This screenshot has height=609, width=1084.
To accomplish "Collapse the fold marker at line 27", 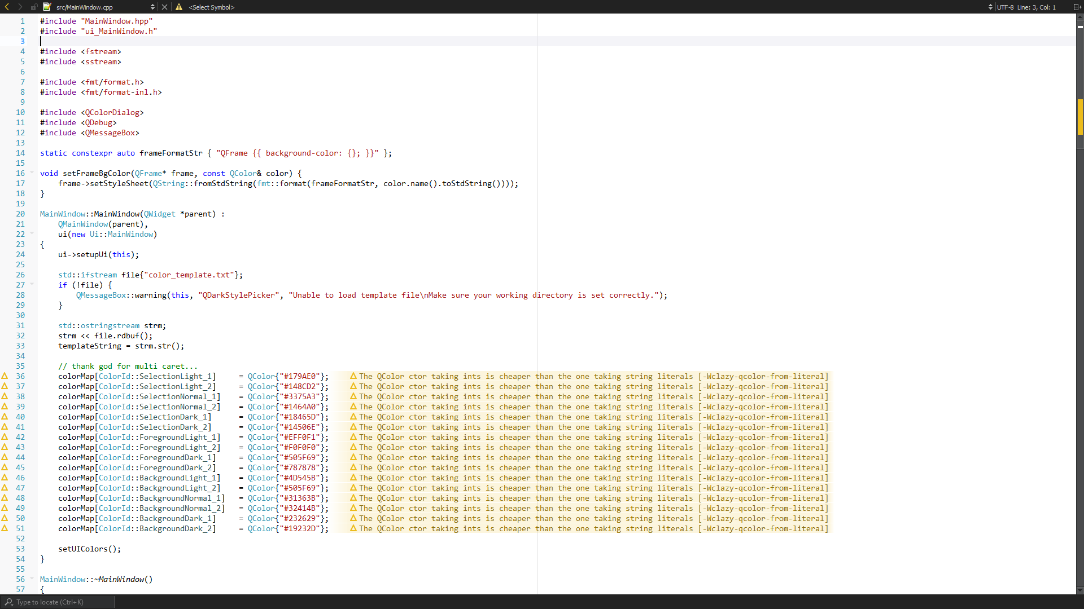I will pos(32,284).
